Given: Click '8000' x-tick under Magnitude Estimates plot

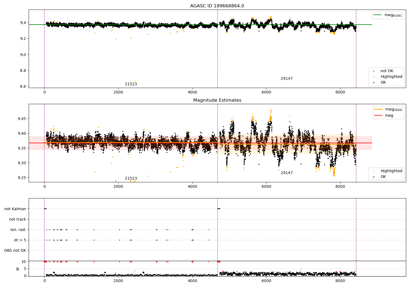Looking at the screenshot, I should coord(340,186).
